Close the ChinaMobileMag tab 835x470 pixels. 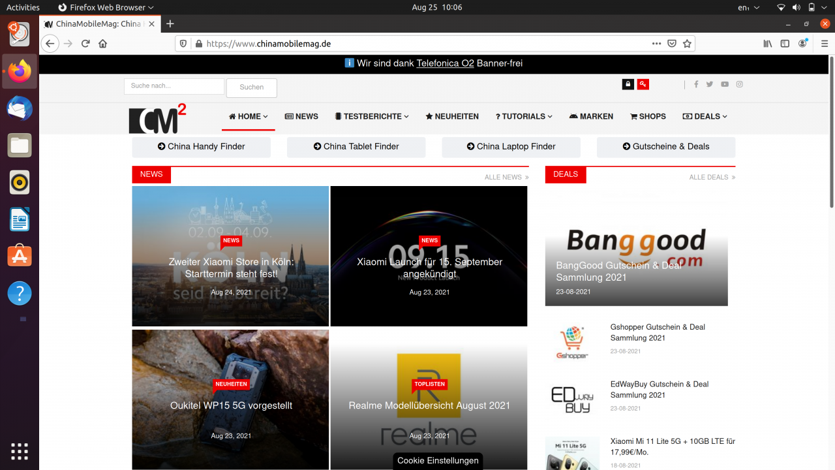pyautogui.click(x=151, y=24)
